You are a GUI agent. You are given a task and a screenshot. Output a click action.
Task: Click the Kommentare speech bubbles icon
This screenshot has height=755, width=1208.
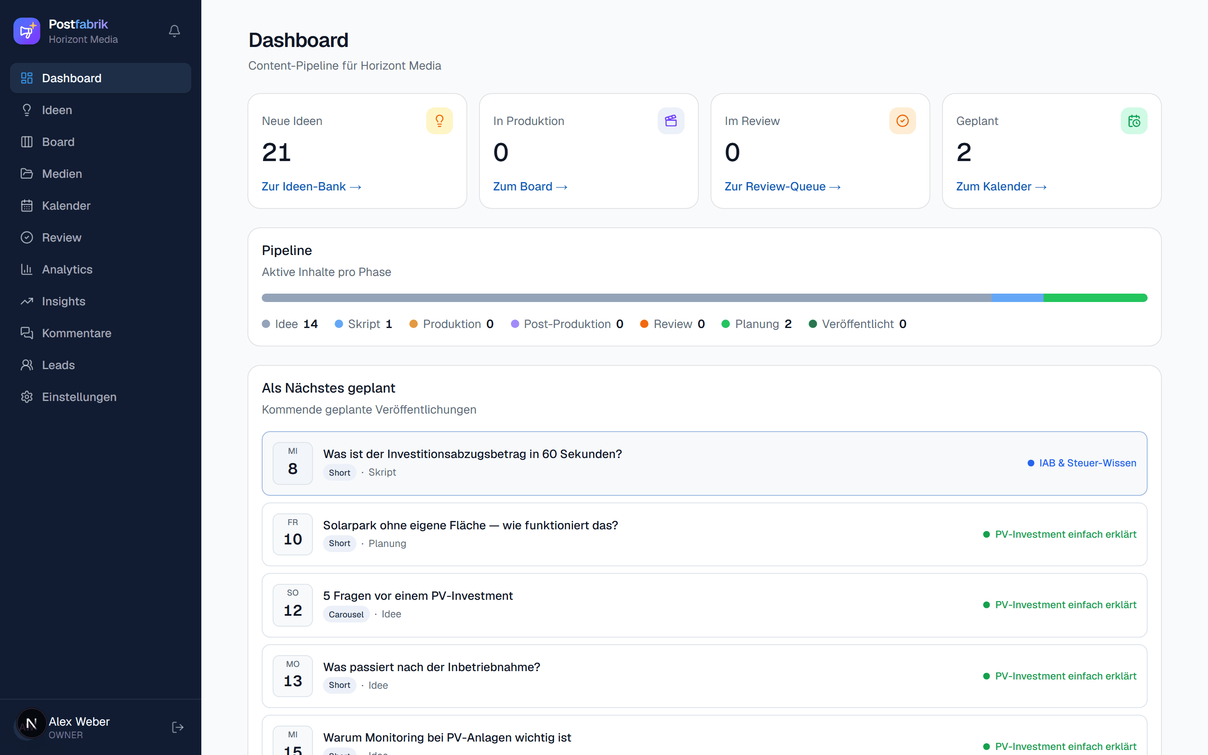click(27, 333)
